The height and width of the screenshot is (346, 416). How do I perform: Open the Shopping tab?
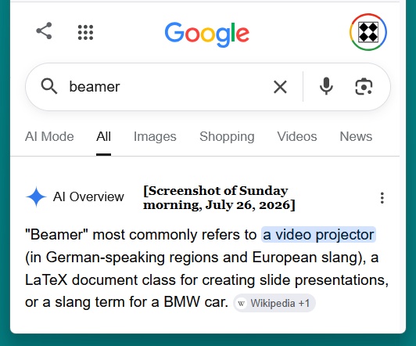point(227,137)
